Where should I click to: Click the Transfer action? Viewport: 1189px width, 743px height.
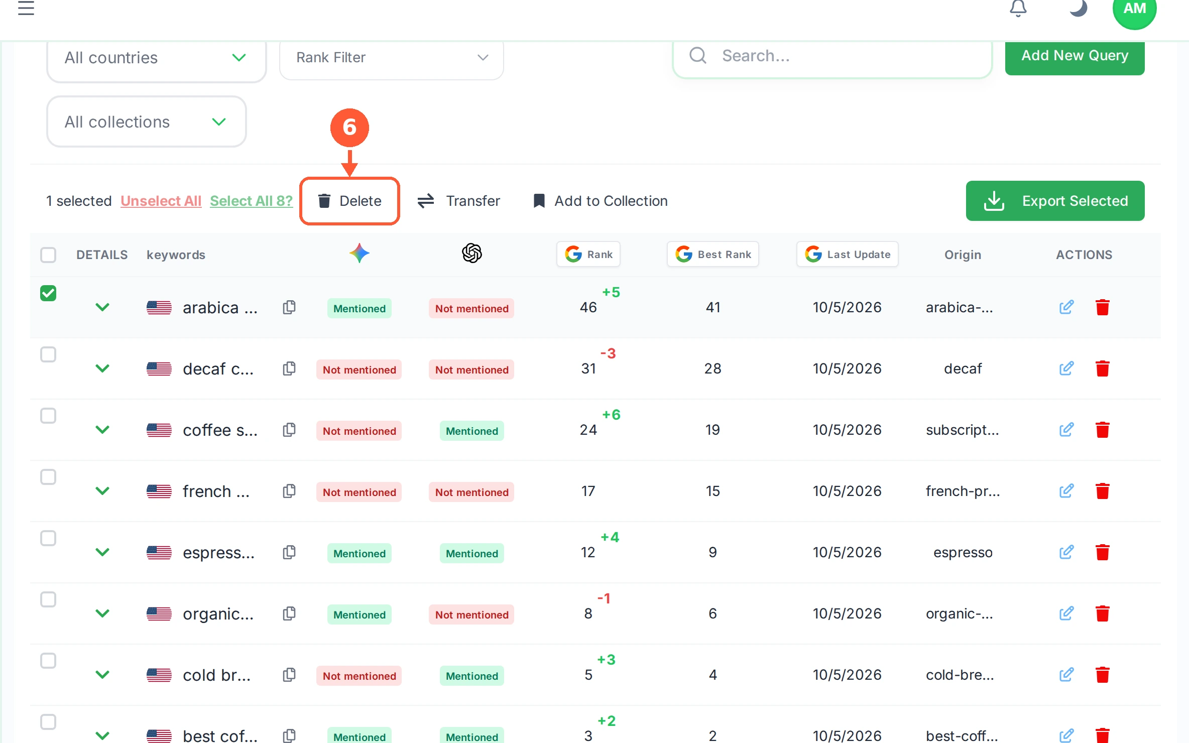click(x=459, y=201)
